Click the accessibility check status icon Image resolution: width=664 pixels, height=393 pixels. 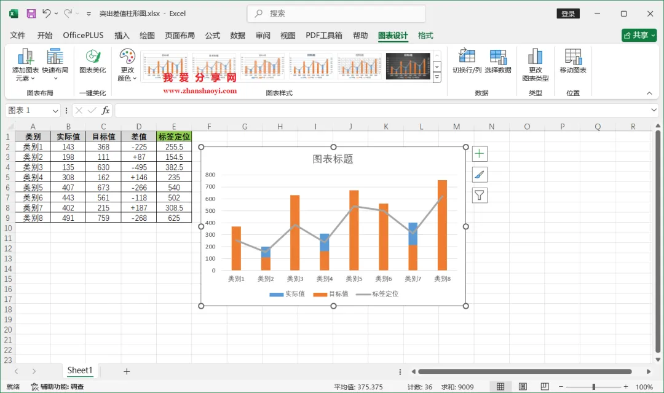(34, 387)
